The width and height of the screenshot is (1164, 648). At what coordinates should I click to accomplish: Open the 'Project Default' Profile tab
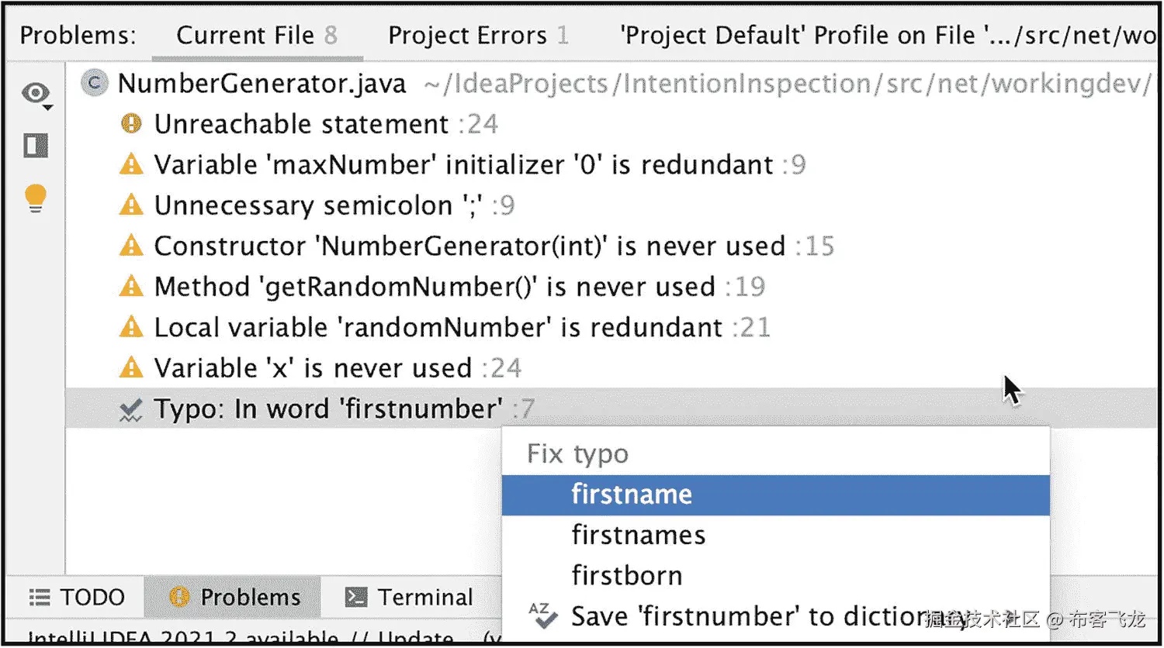click(885, 36)
